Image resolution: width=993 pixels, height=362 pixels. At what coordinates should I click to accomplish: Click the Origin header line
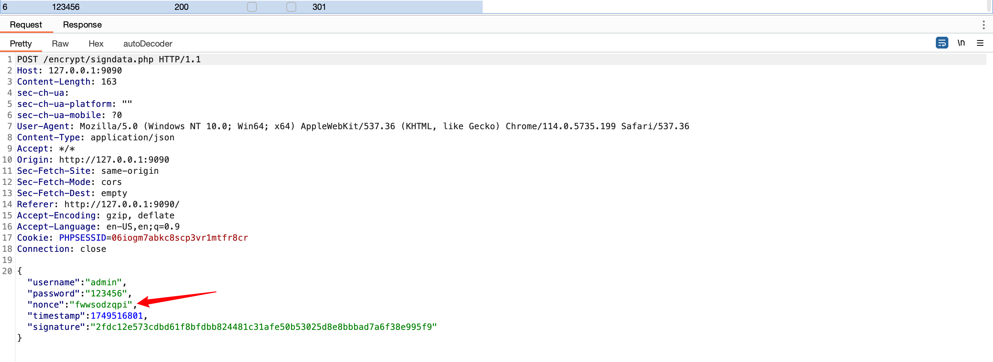93,160
